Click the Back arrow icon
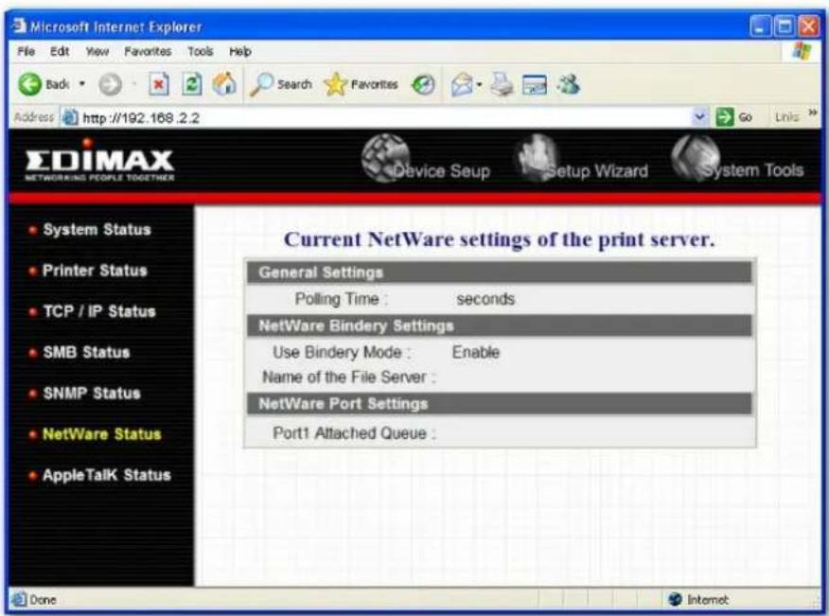Screen dimensions: 829x616 (29, 84)
